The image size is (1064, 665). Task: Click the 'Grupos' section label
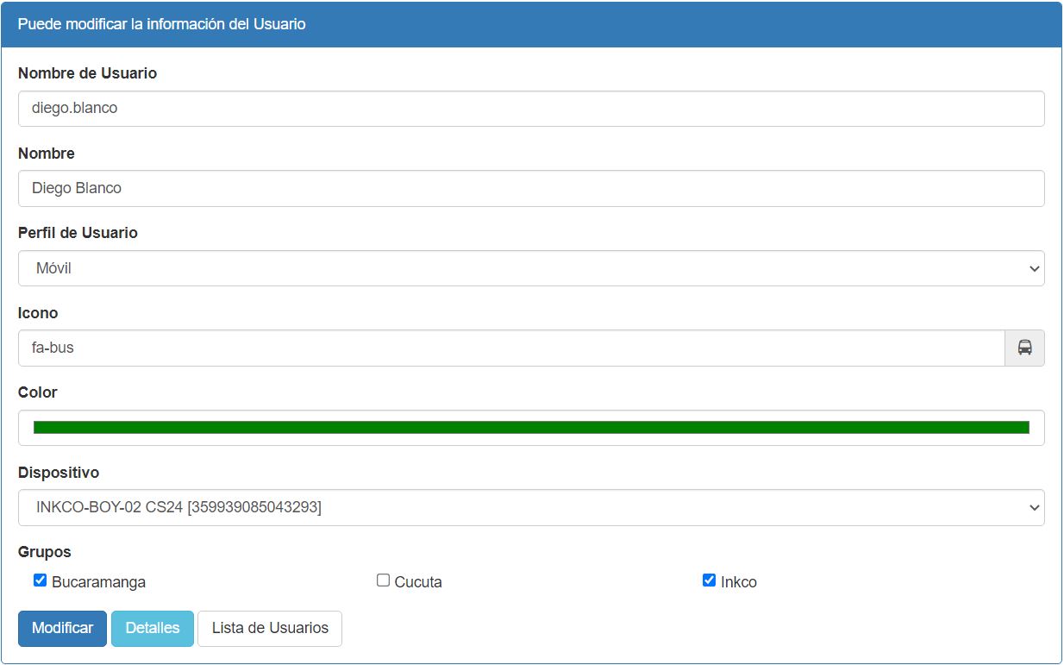point(45,552)
